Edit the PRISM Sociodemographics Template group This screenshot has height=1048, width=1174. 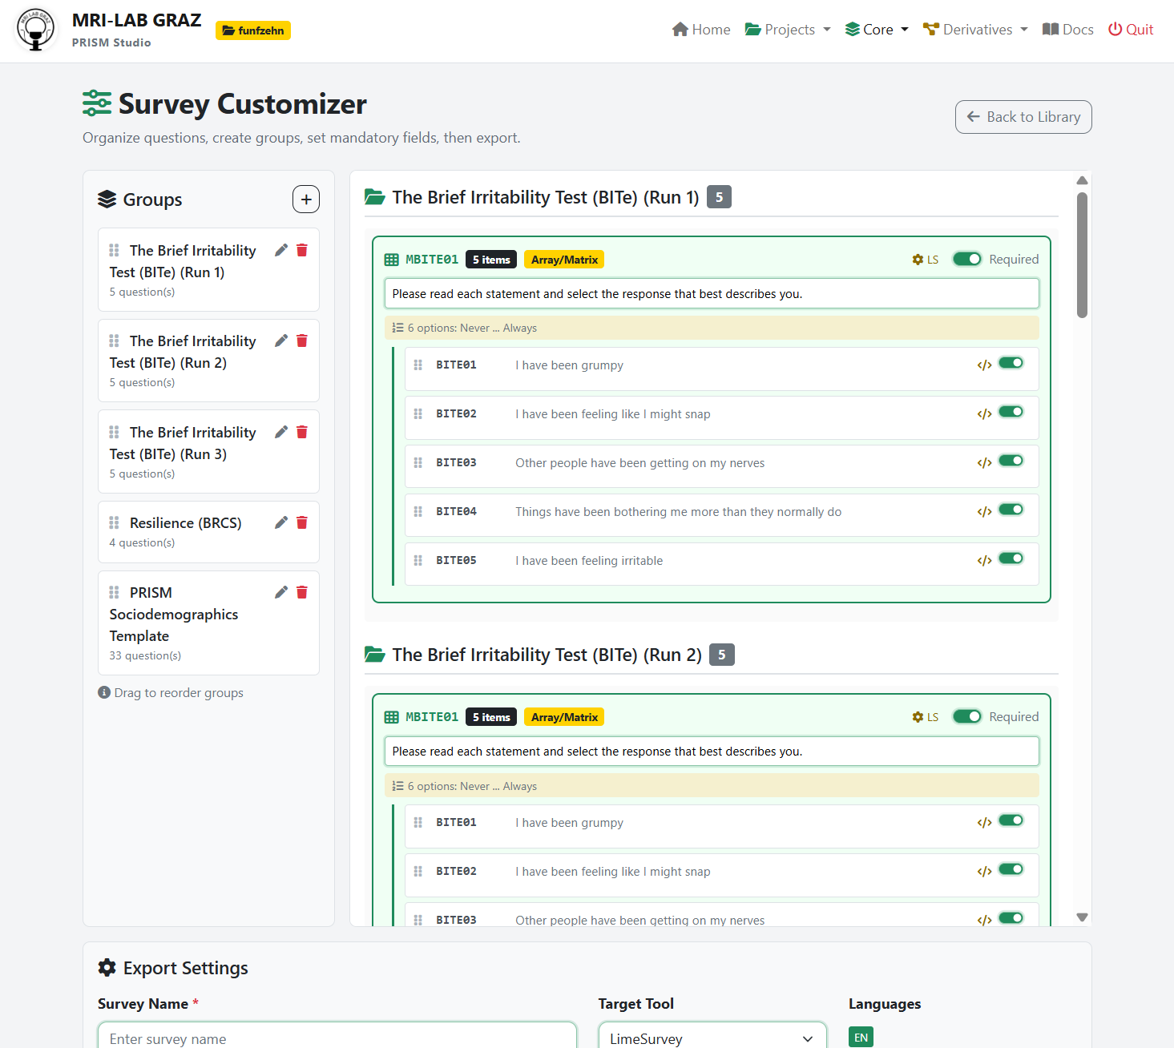pos(281,592)
